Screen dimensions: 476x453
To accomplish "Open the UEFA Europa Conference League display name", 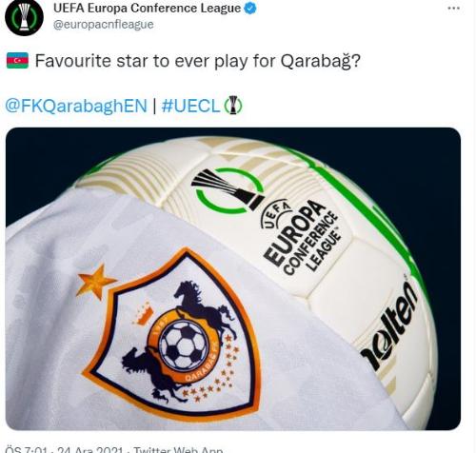I will coord(147,9).
